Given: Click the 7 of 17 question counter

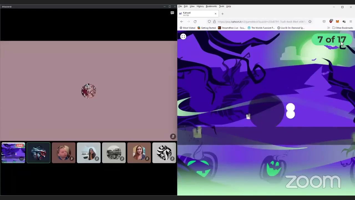Looking at the screenshot, I should (332, 40).
